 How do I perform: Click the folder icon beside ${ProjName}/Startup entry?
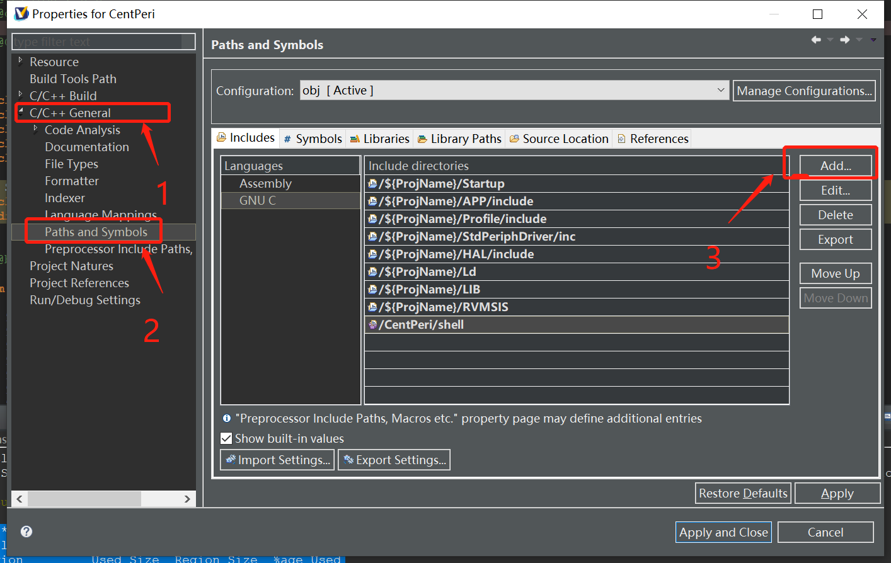coord(371,183)
